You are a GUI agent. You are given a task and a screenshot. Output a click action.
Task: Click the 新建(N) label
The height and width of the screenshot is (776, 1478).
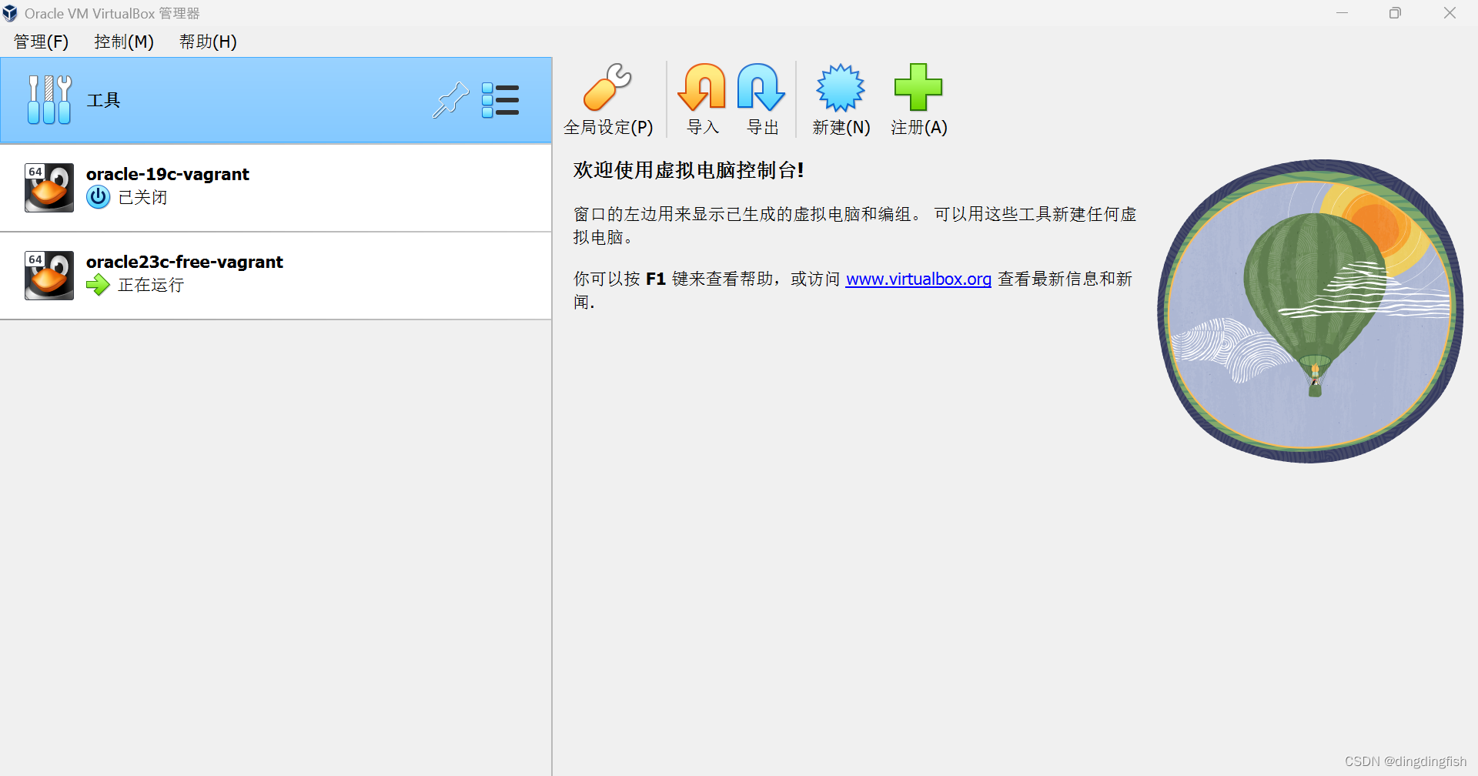[841, 127]
